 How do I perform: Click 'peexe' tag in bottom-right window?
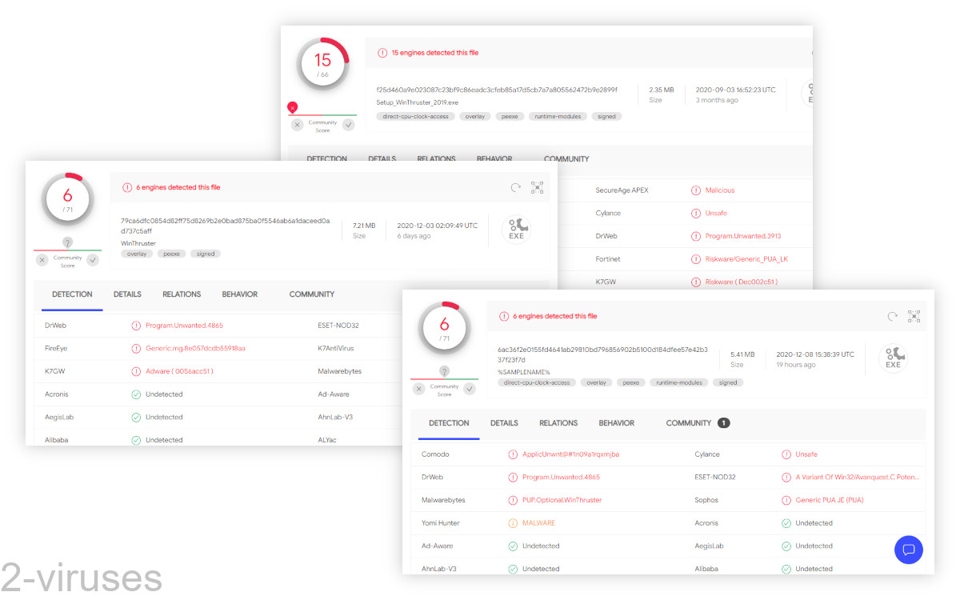click(x=631, y=382)
